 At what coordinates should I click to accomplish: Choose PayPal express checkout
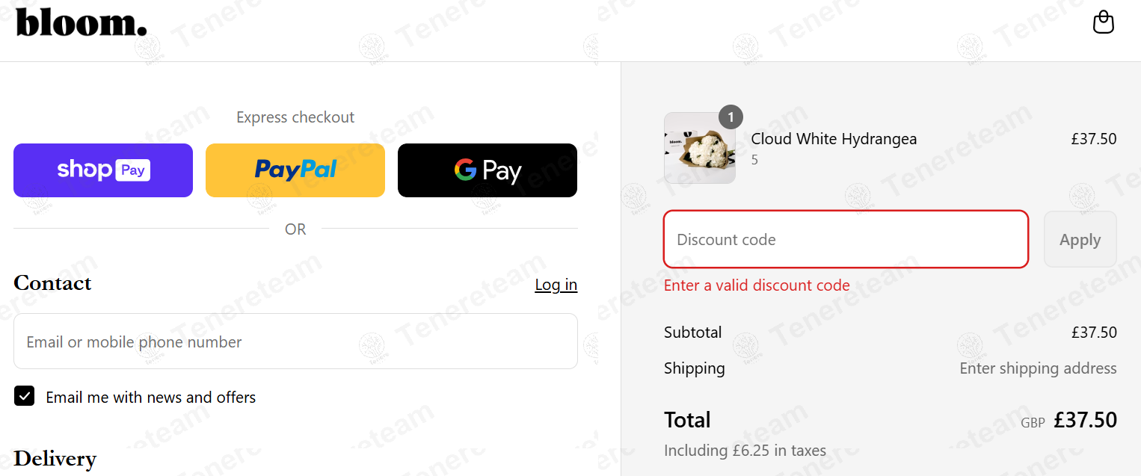[295, 170]
